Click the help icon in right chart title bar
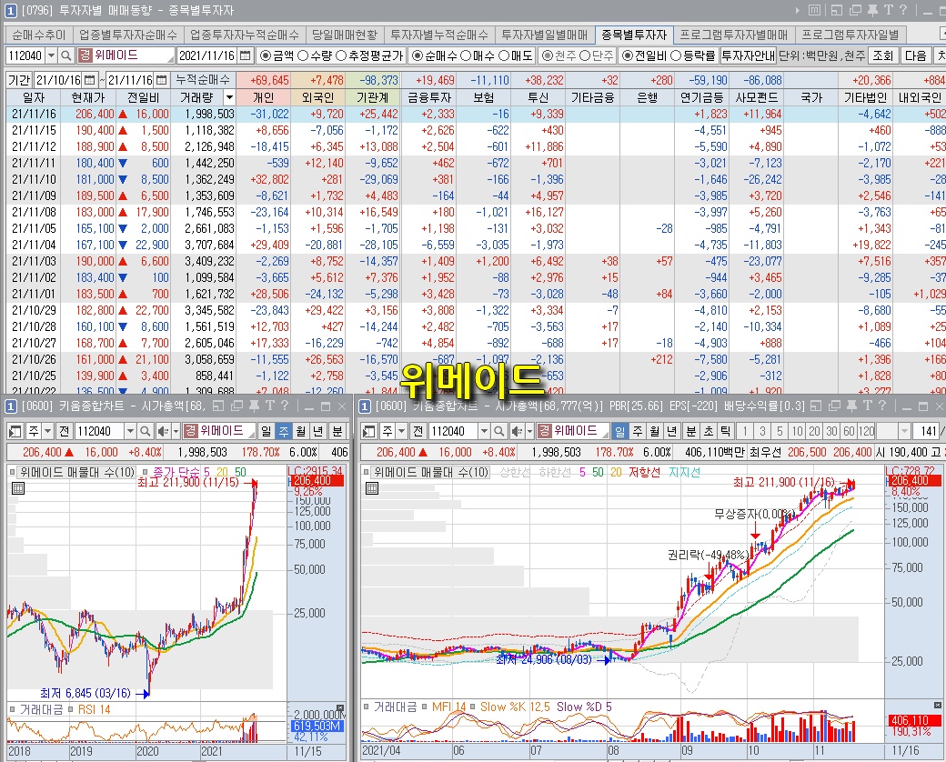The width and height of the screenshot is (946, 762). pos(881,406)
